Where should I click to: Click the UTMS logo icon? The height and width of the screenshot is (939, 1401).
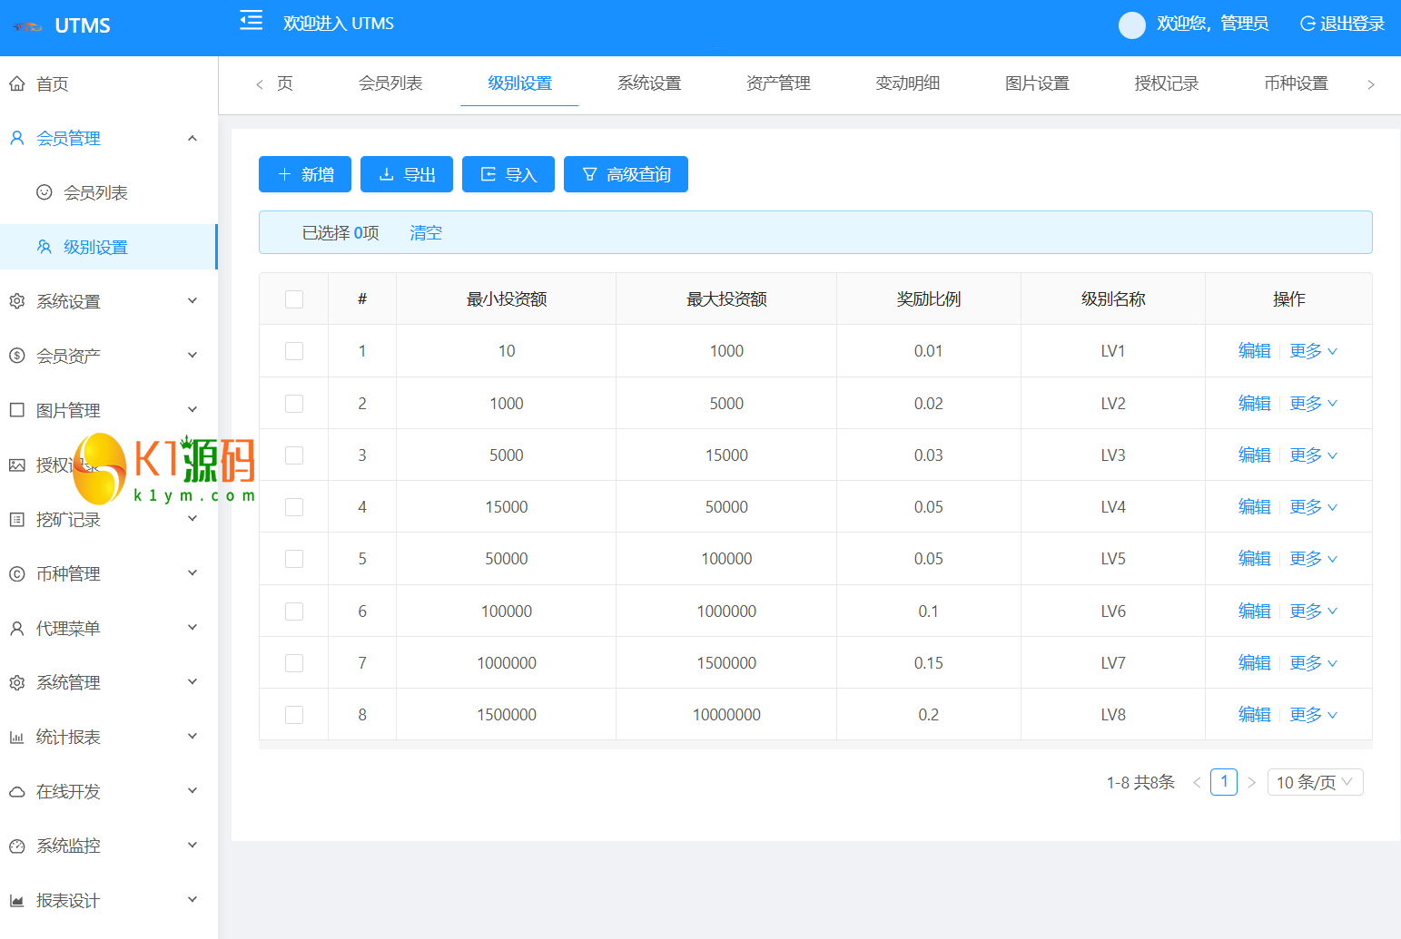[x=27, y=26]
